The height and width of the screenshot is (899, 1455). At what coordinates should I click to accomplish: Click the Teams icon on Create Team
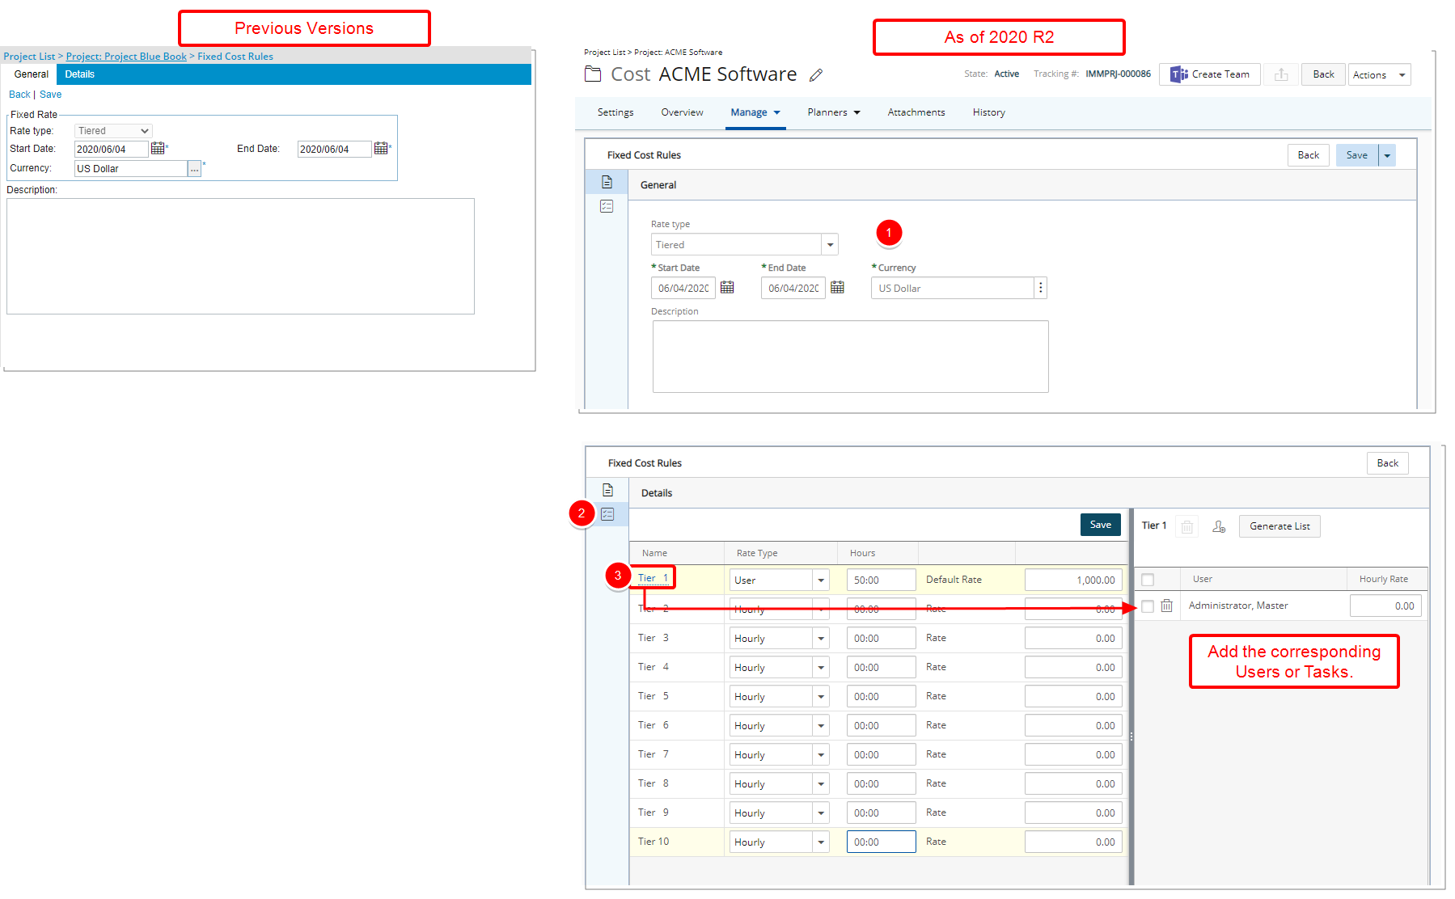coord(1179,74)
